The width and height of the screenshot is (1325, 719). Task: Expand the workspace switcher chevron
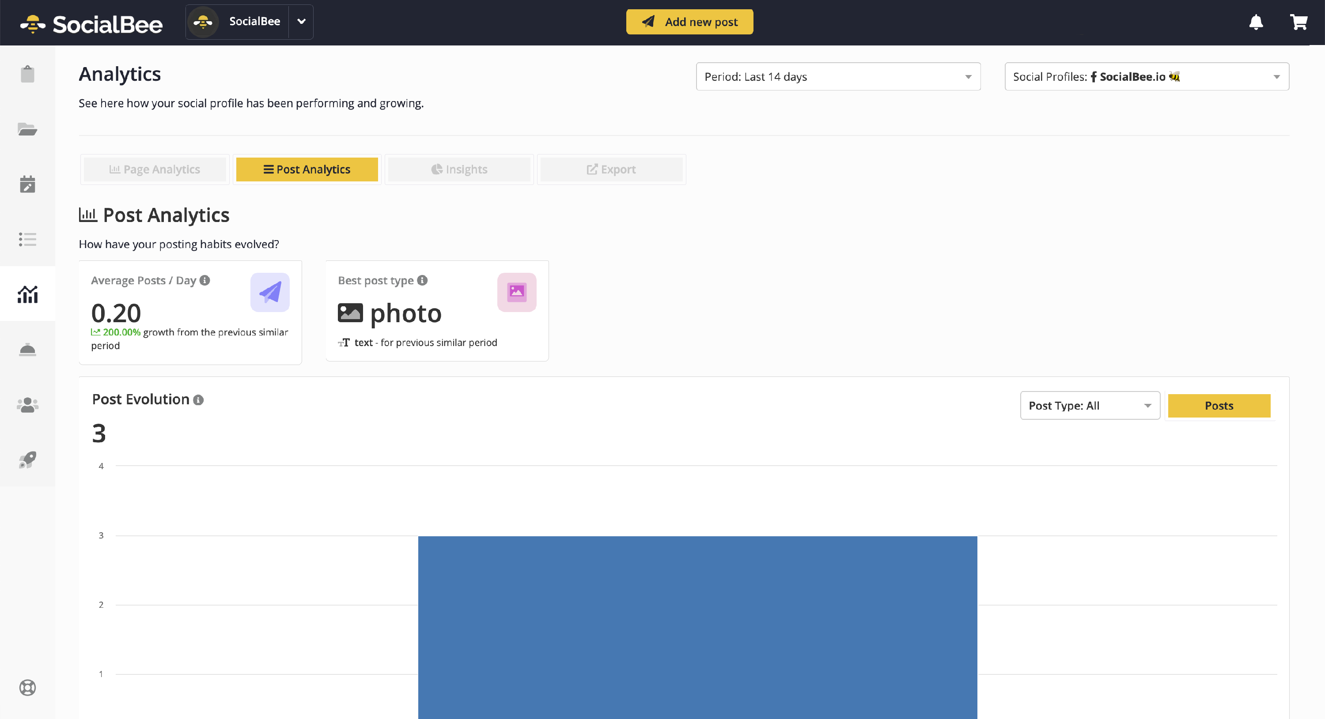(x=301, y=22)
